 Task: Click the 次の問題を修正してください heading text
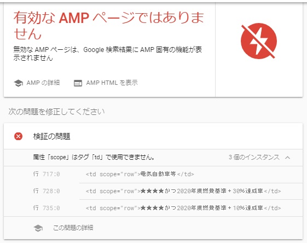click(x=56, y=112)
